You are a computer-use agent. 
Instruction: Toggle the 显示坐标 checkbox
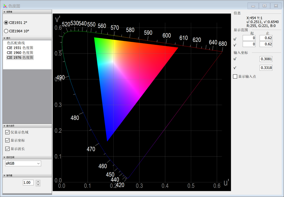7,140
